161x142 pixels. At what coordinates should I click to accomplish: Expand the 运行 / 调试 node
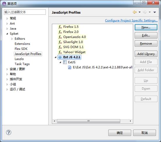click(7, 89)
